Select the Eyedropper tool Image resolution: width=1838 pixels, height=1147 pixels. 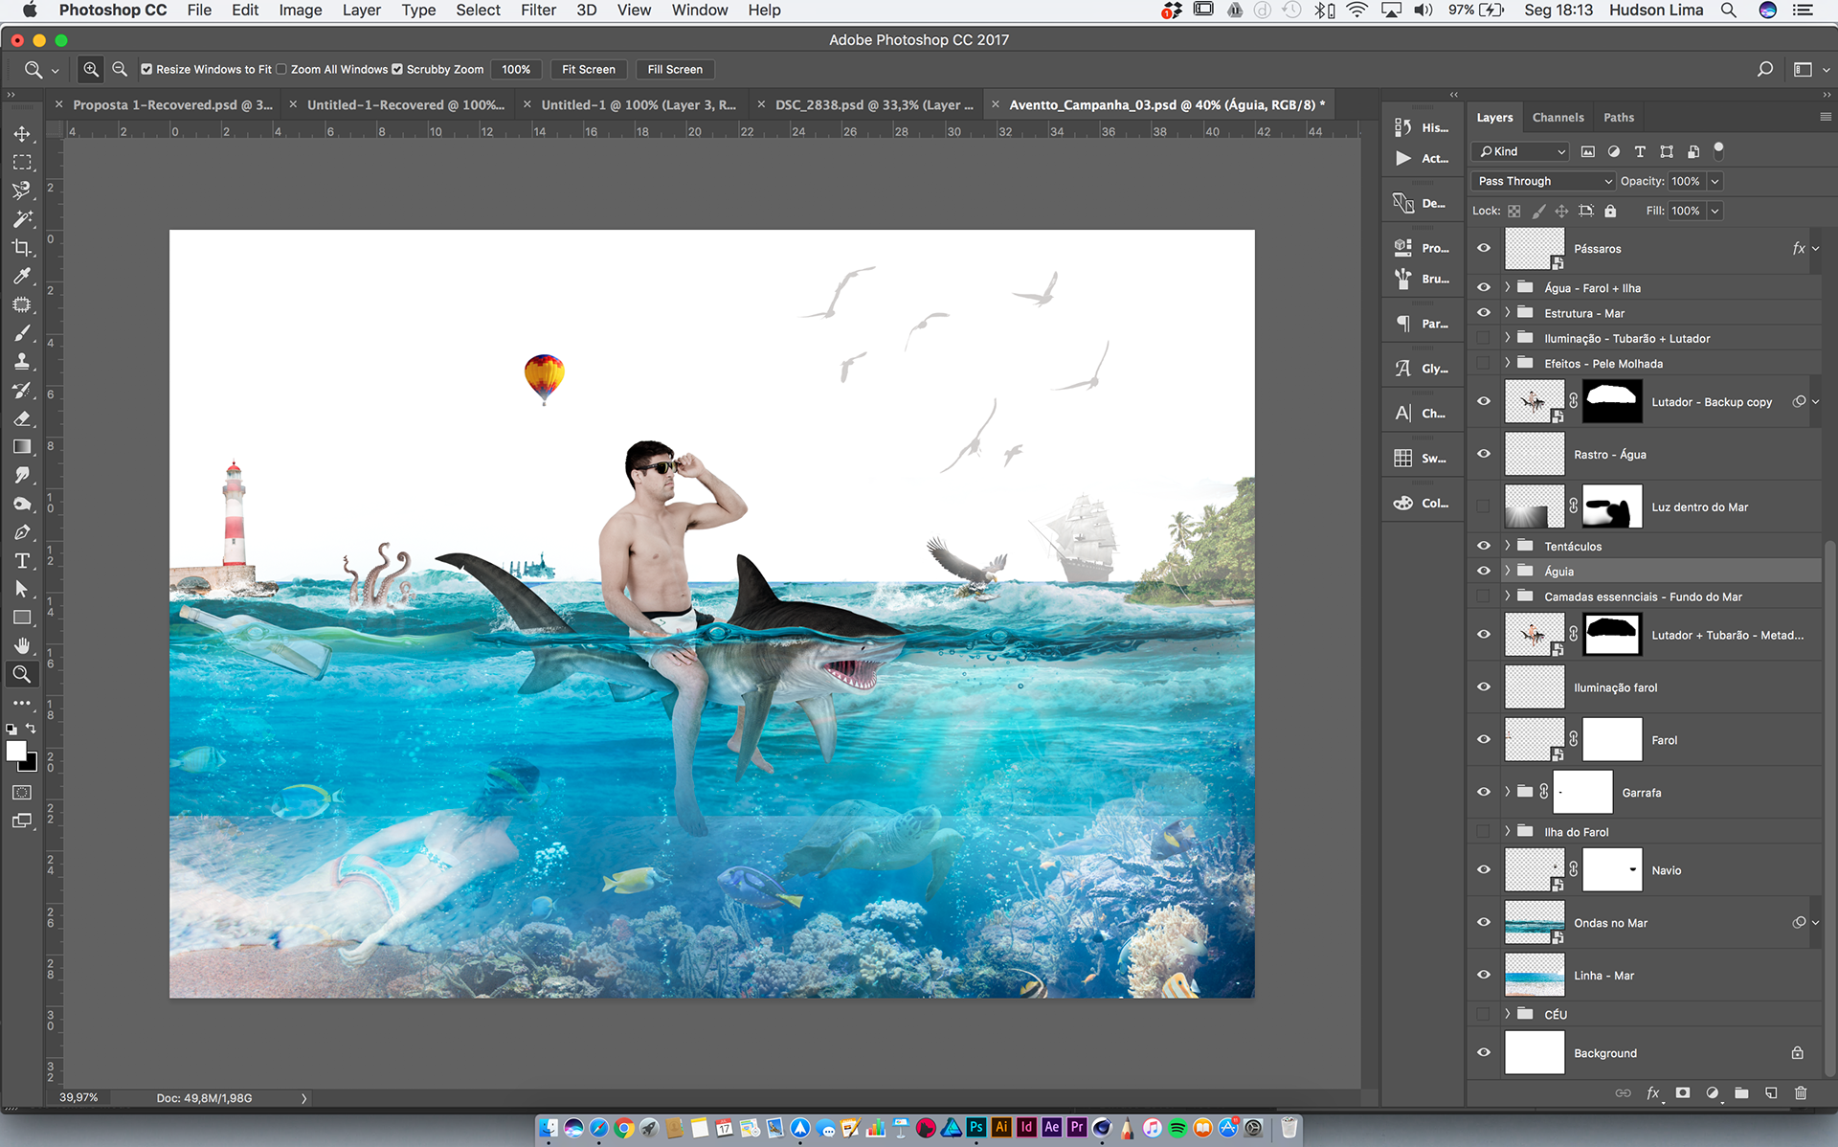point(21,277)
